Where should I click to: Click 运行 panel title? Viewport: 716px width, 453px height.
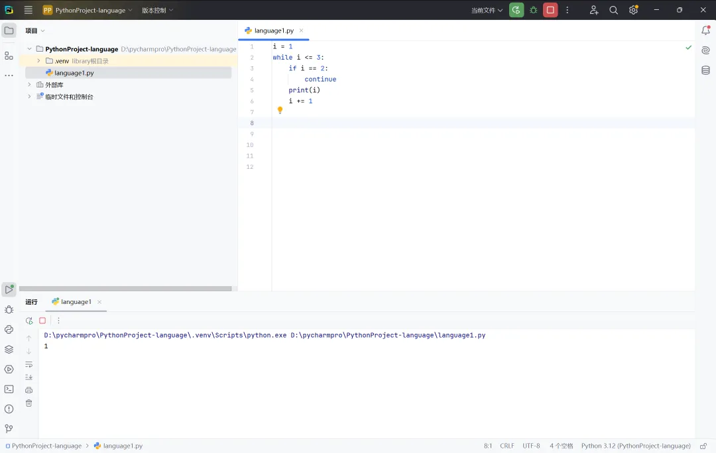tap(32, 301)
